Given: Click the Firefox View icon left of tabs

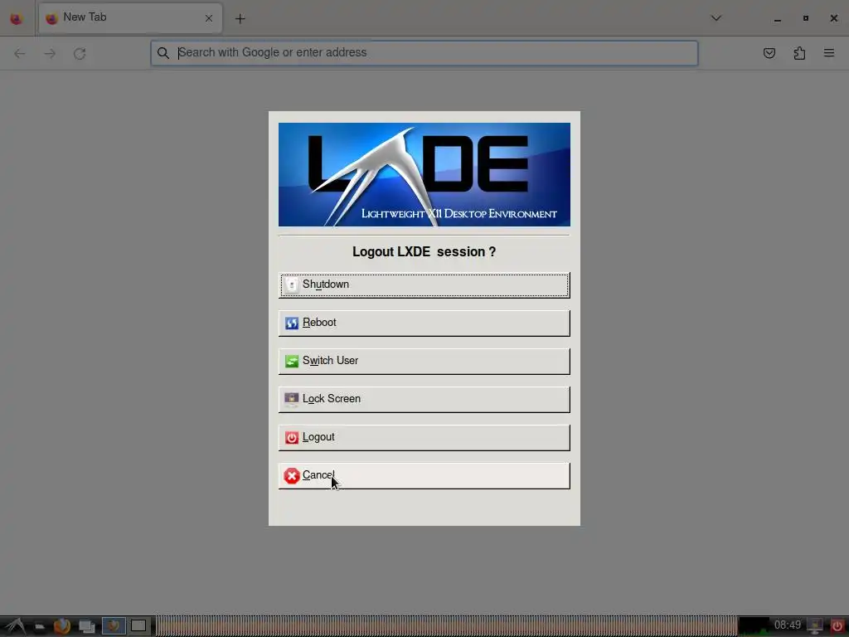Looking at the screenshot, I should pos(17,18).
